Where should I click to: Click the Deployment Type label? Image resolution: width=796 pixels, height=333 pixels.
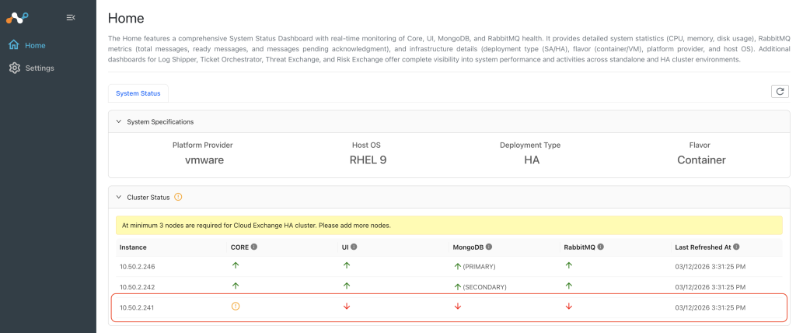[x=530, y=145]
